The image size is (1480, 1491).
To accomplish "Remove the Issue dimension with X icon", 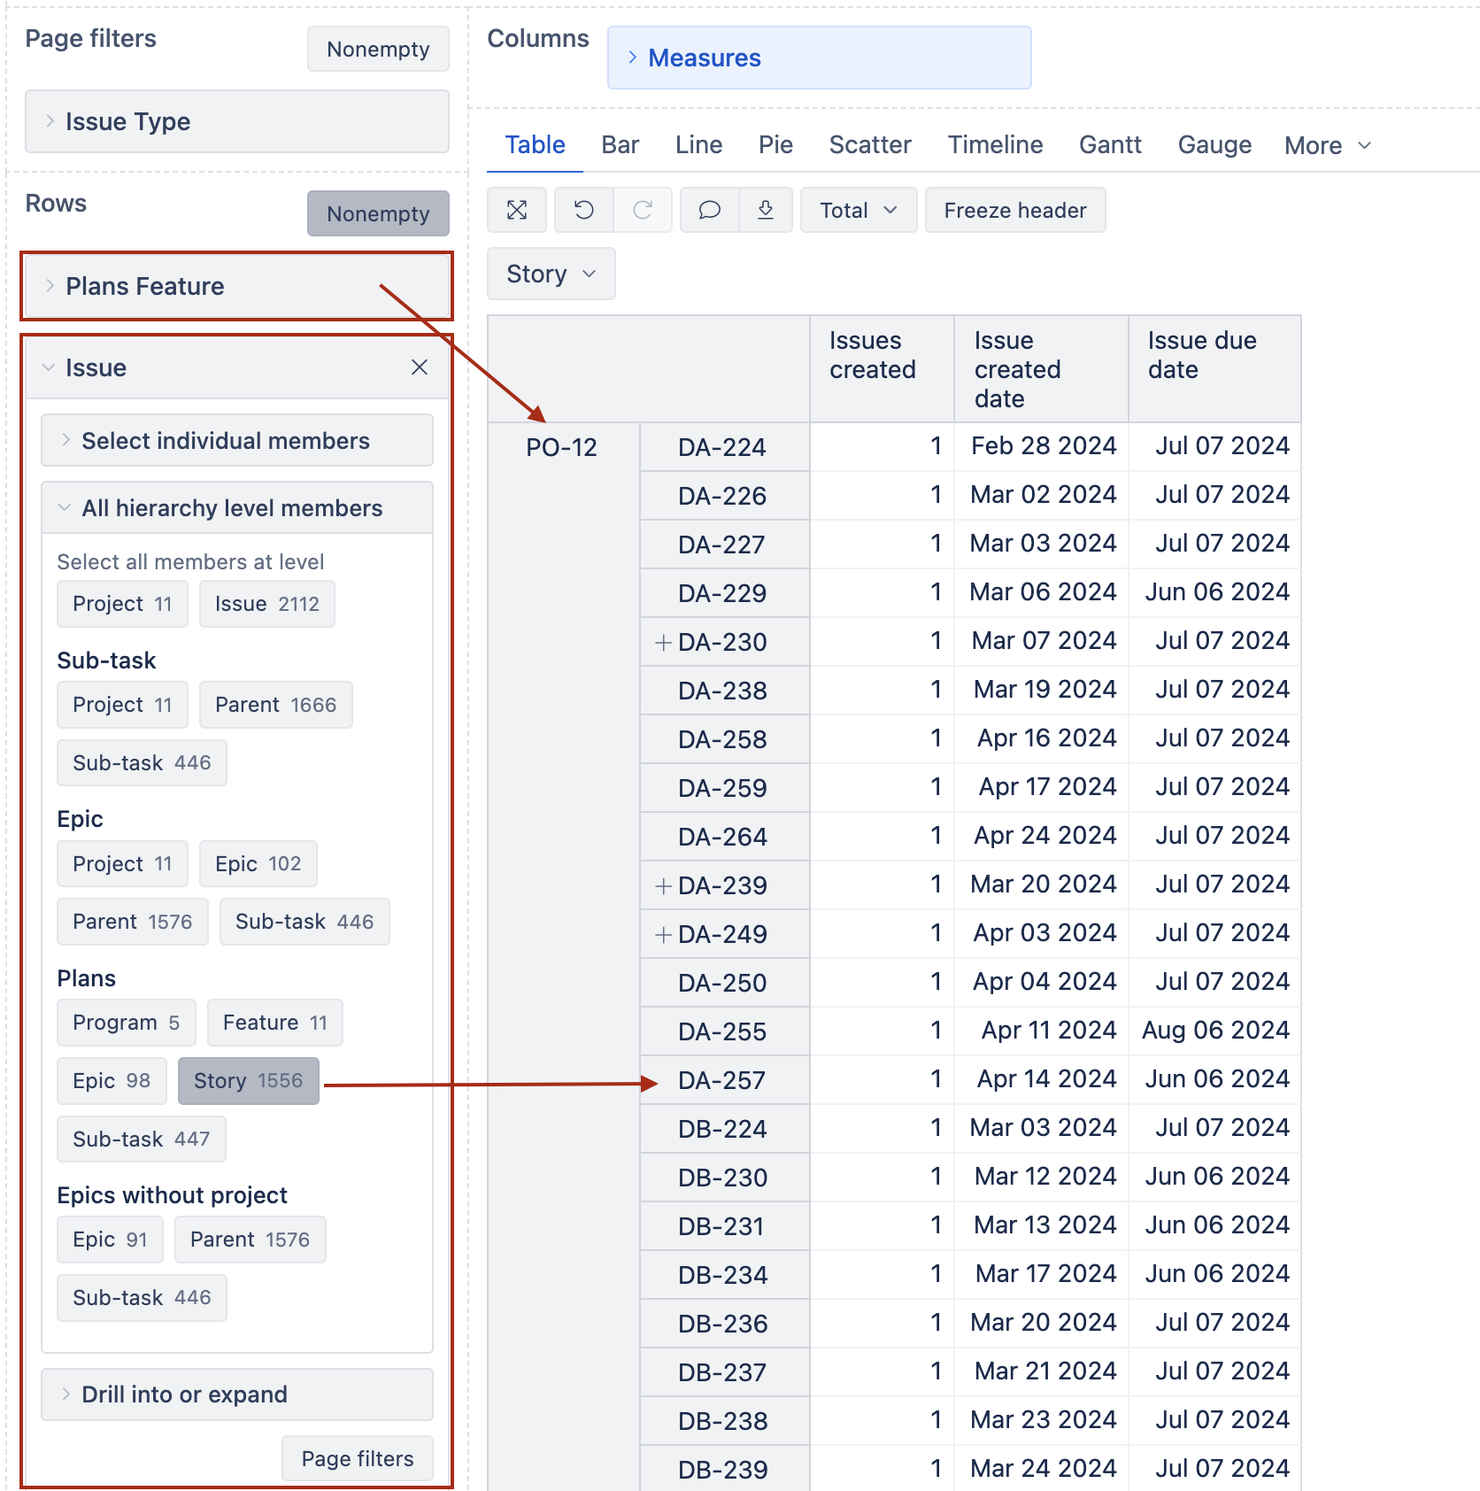I will tap(420, 367).
